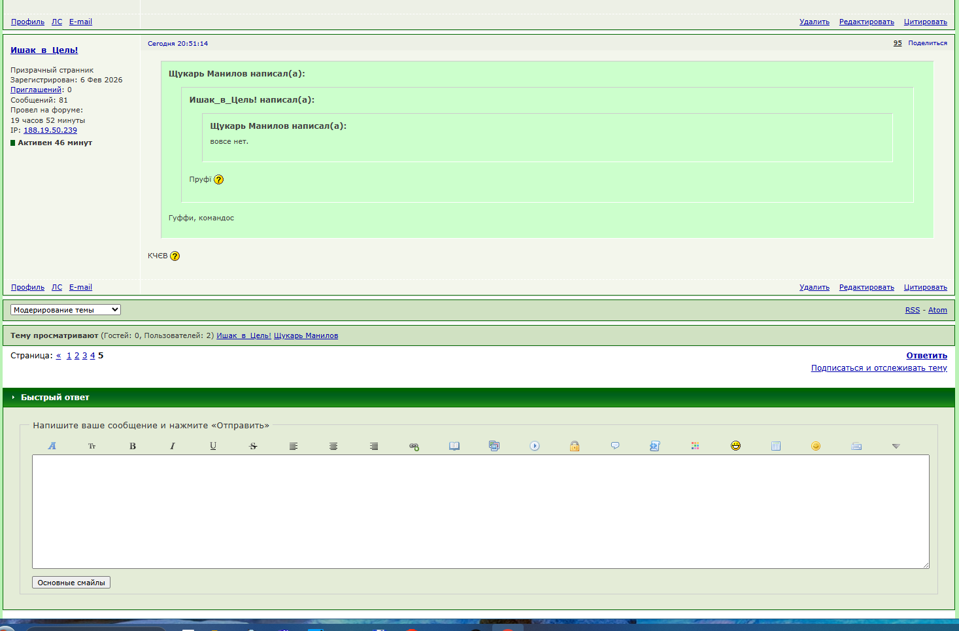
Task: Open Профиль link above Ишак_в_Цель! username
Action: 27,22
